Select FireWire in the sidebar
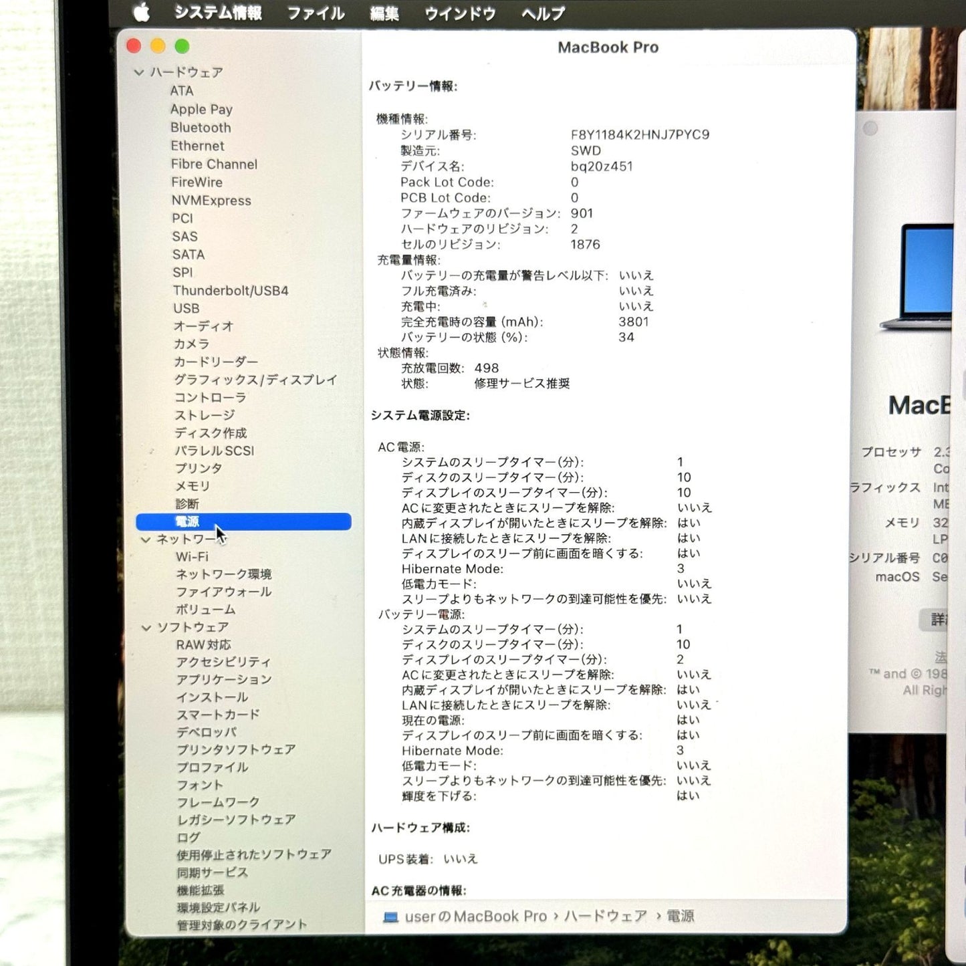This screenshot has height=966, width=966. point(197,182)
